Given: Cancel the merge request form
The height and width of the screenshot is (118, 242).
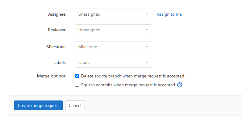Looking at the screenshot, I should pos(75,106).
